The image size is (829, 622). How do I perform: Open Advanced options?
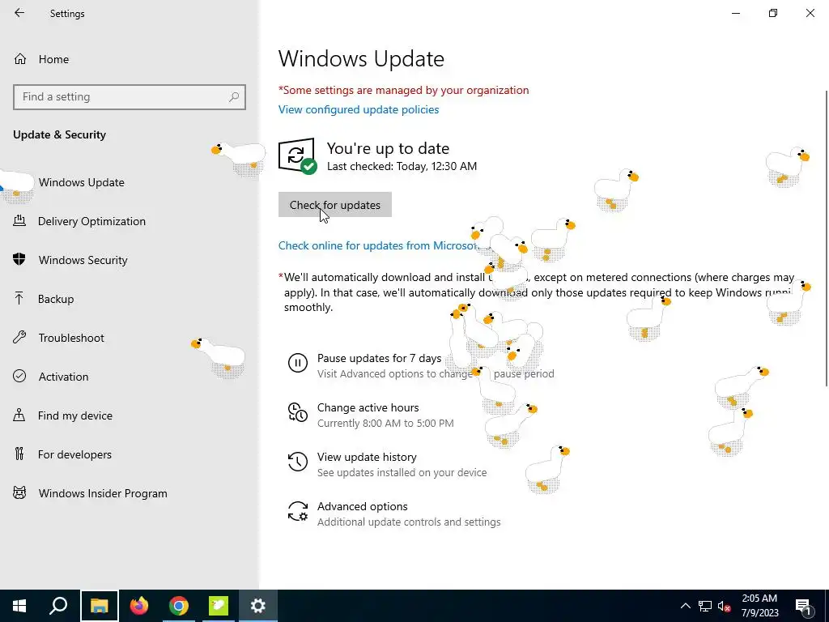(x=363, y=507)
